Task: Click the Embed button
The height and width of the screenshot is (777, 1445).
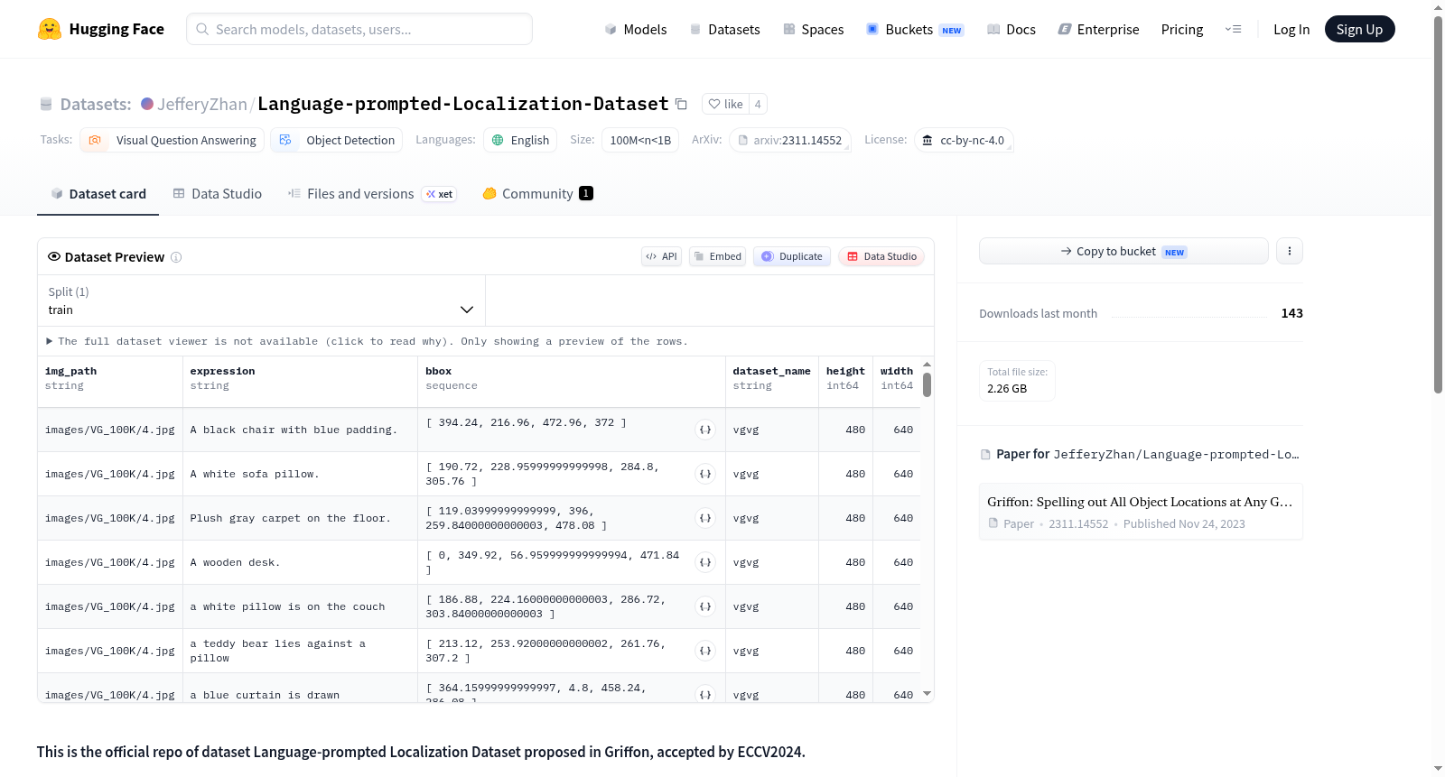Action: click(x=718, y=256)
